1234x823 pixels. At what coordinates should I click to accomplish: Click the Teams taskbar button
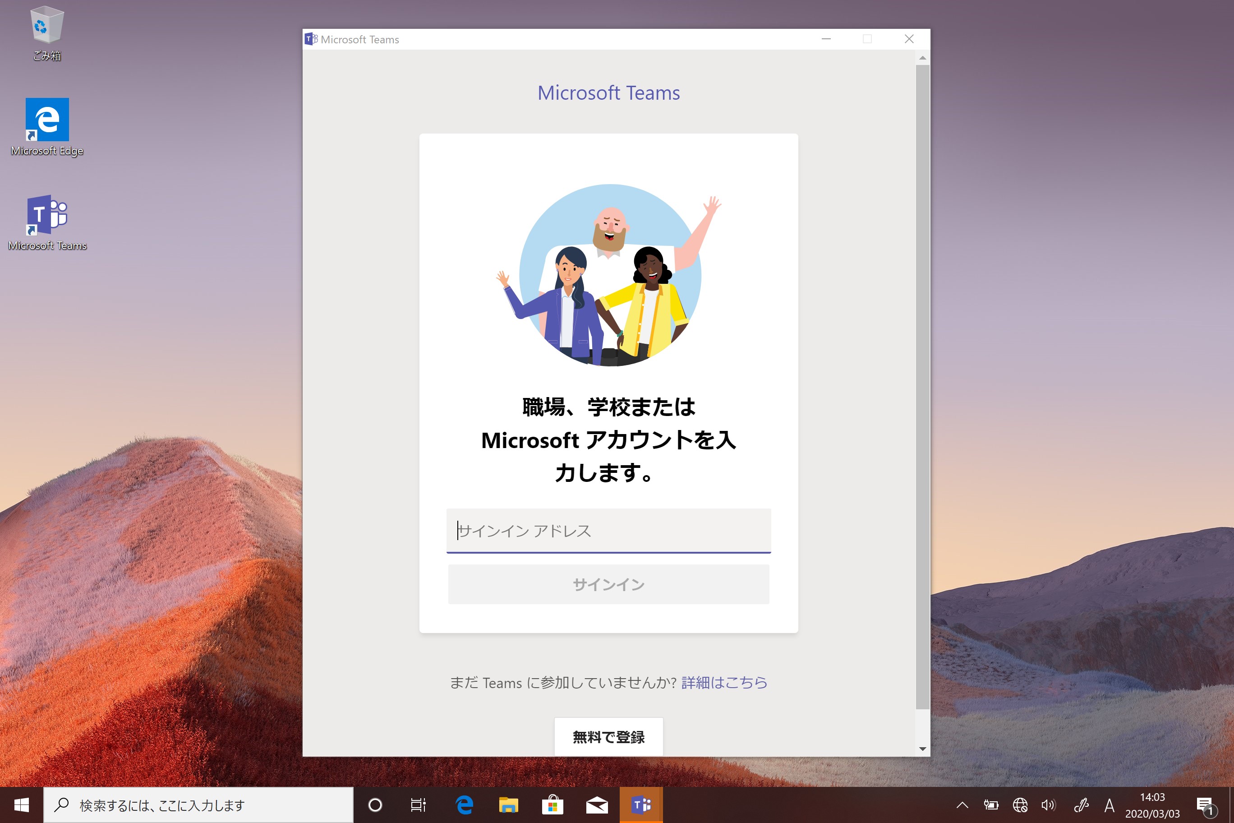coord(641,805)
